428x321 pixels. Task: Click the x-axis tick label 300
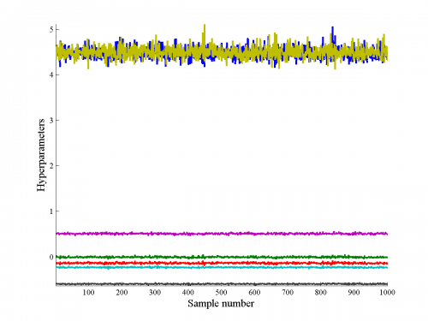coord(155,293)
